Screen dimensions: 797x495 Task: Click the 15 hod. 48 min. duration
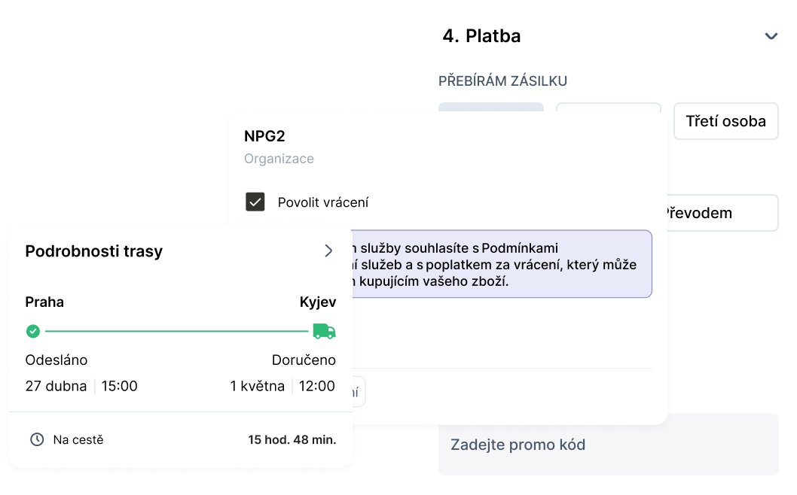coord(292,439)
